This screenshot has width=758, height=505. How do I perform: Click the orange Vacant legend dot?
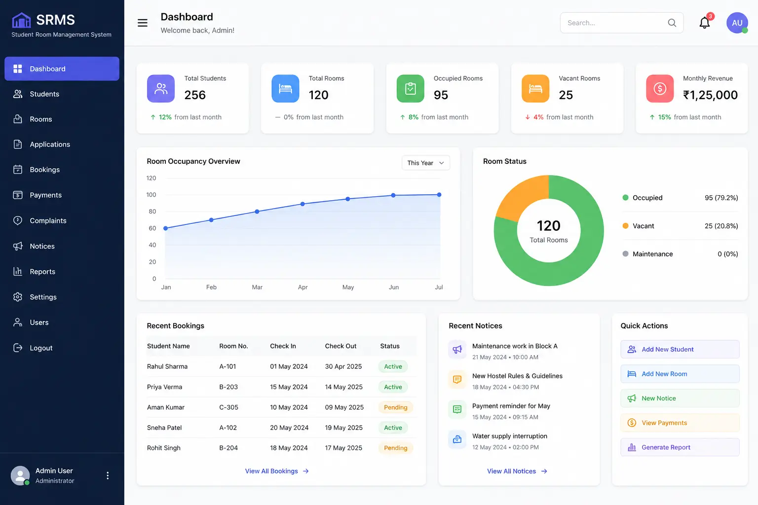tap(625, 226)
